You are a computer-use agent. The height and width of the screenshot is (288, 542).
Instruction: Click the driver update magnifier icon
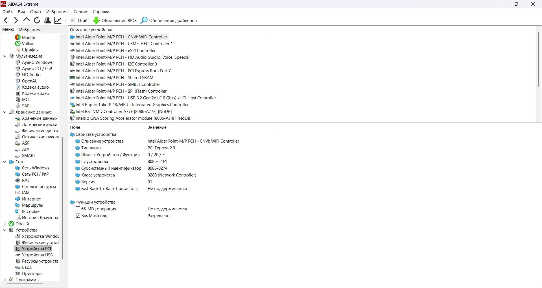tap(144, 20)
